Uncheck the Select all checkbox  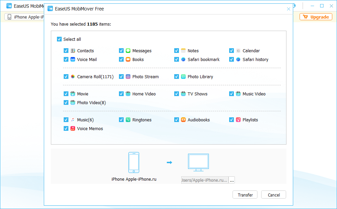click(59, 39)
